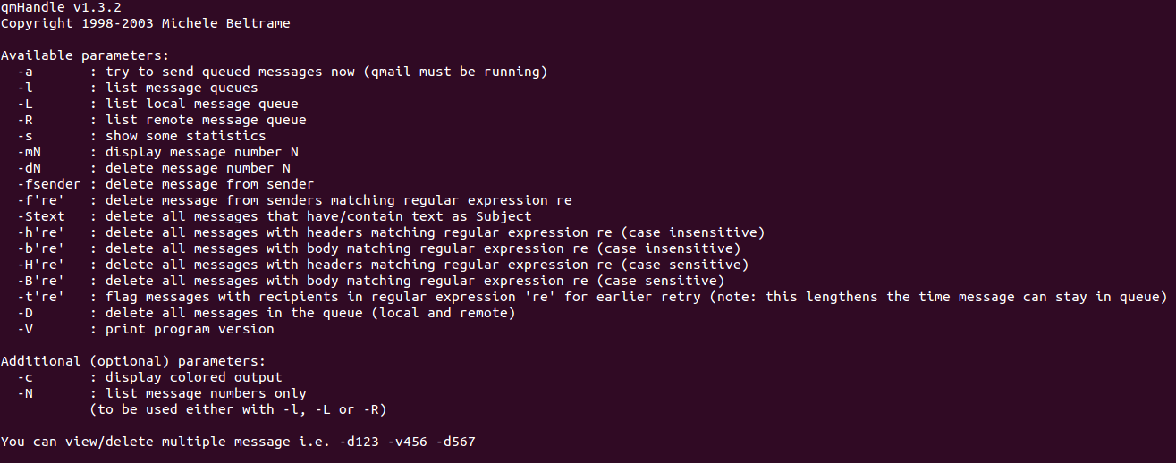Click the -L list local message queue line
Screen dimensions: 1176x463
(x=157, y=104)
